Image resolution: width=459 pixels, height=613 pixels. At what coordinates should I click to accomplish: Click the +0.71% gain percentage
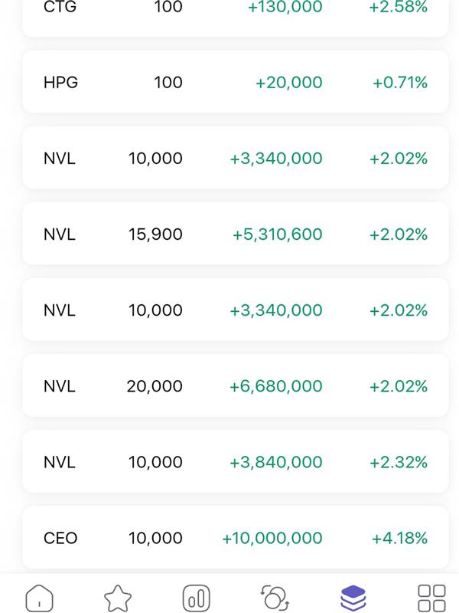[399, 82]
